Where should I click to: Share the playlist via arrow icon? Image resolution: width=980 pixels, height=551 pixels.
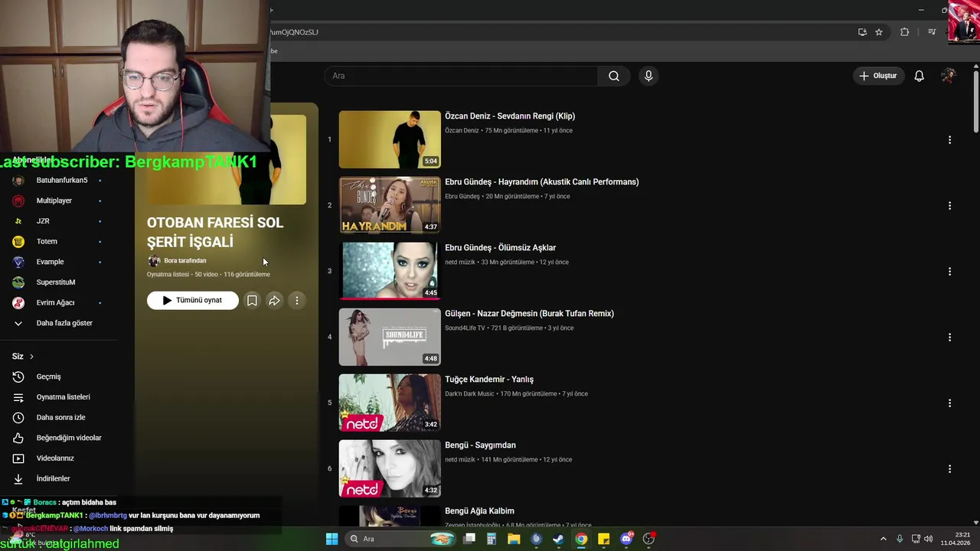(274, 301)
